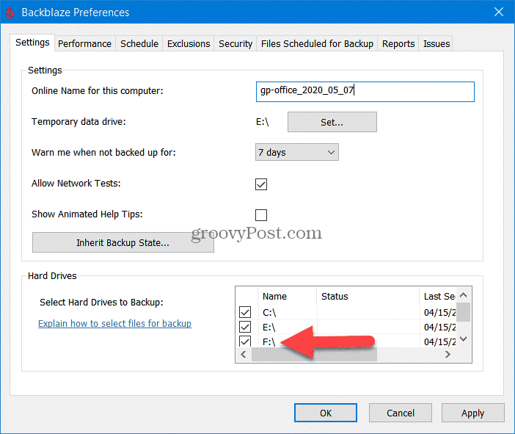The width and height of the screenshot is (515, 434).
Task: Click the Last Se column header
Action: coord(437,296)
